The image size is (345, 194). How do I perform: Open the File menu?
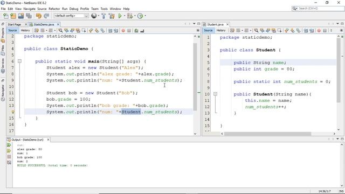pyautogui.click(x=3, y=9)
